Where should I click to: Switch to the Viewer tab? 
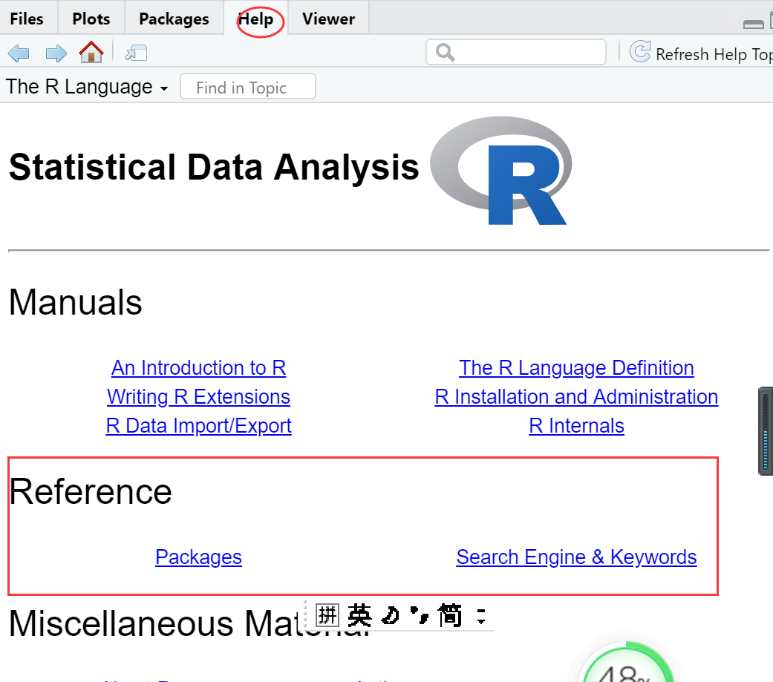pos(328,19)
